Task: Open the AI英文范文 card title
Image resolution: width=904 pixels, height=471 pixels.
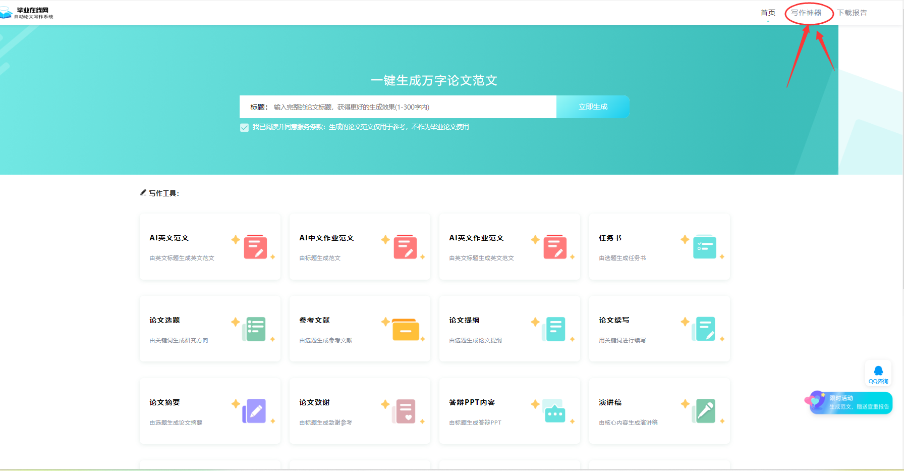Action: click(169, 238)
